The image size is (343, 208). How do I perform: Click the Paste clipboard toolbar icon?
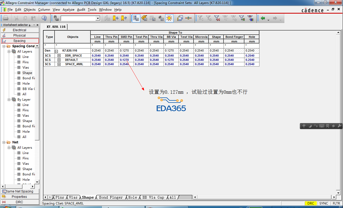(x=33, y=18)
